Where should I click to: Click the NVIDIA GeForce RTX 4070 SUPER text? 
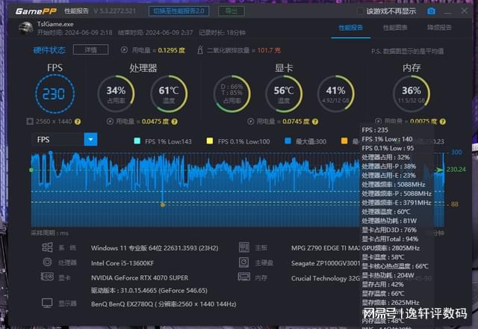140,277
